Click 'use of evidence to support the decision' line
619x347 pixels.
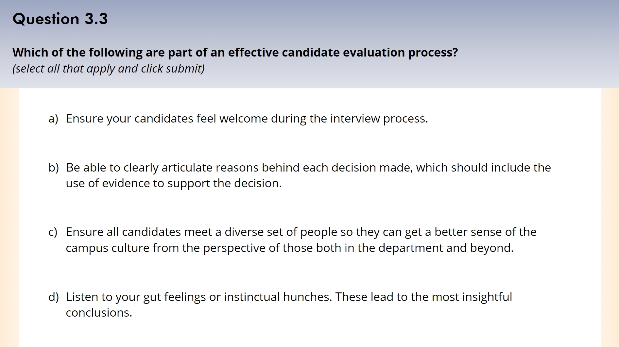(x=174, y=184)
